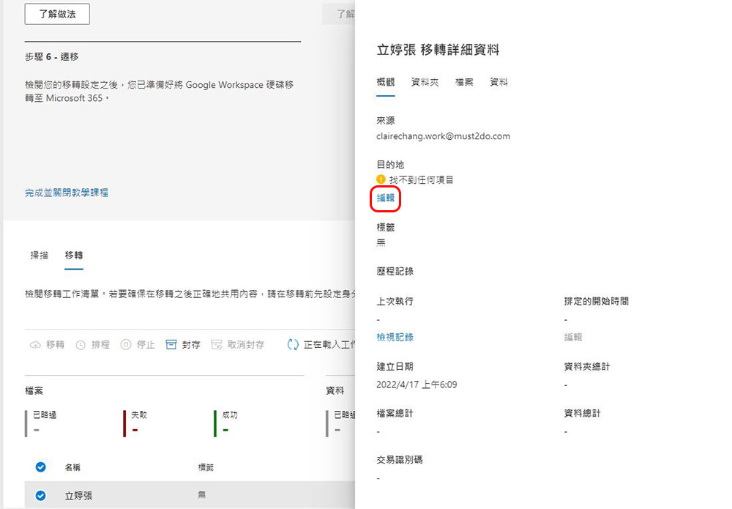Image resolution: width=732 pixels, height=509 pixels.
Task: Select the 移轉 tab below tutorial
Action: [74, 256]
